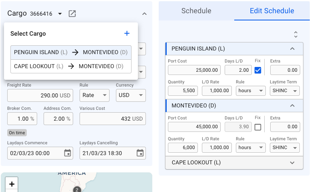
Task: Click the Freight Rate input field
Action: [x=40, y=95]
